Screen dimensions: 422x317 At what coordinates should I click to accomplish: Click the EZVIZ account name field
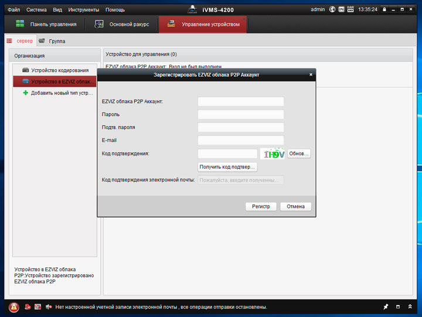click(241, 101)
